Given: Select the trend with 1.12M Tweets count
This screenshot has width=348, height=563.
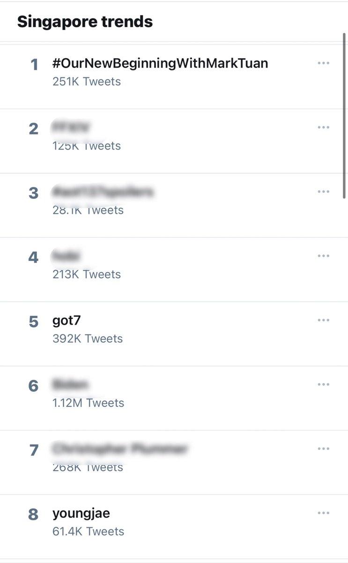Looking at the screenshot, I should 88,403.
